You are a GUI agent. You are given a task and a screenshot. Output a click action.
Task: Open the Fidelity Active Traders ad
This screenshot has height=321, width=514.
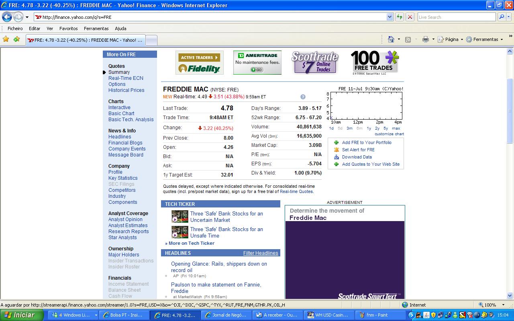[200, 63]
